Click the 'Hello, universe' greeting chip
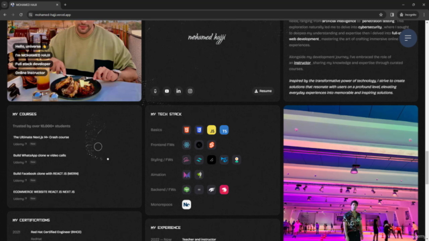 (x=31, y=46)
